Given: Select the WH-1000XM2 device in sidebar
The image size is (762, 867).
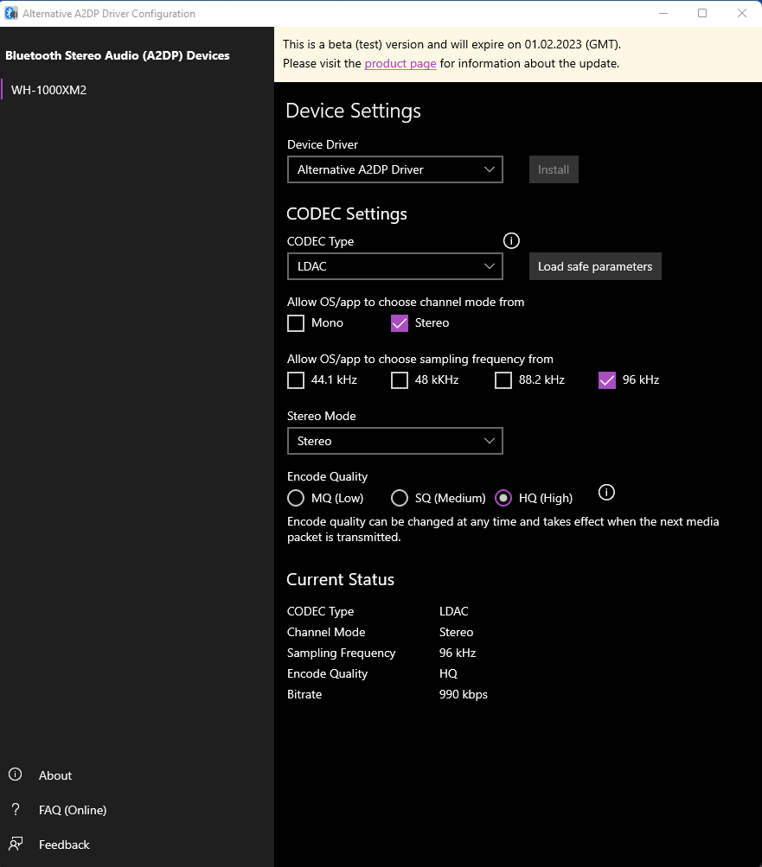Looking at the screenshot, I should click(x=137, y=90).
